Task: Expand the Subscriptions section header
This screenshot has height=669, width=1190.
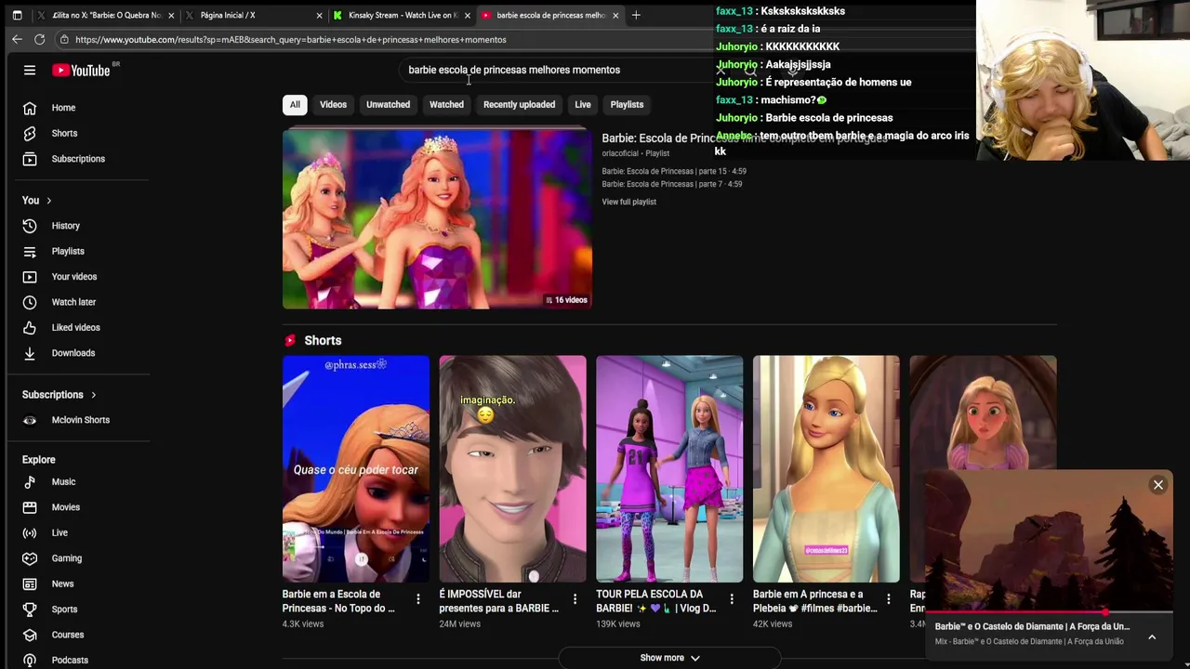Action: point(59,395)
